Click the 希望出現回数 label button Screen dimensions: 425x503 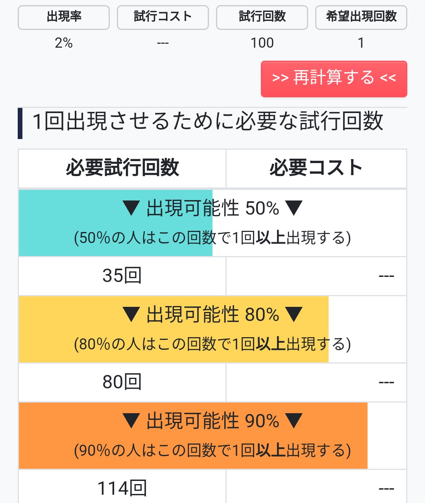click(x=361, y=17)
